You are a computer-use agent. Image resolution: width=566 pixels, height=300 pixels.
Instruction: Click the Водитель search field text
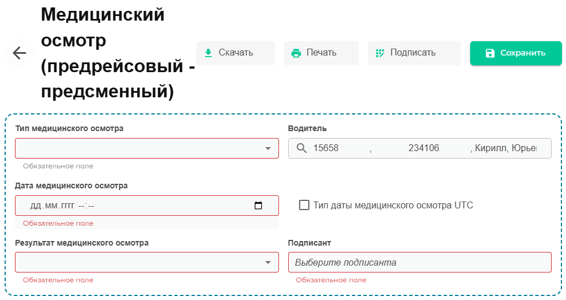pos(425,148)
